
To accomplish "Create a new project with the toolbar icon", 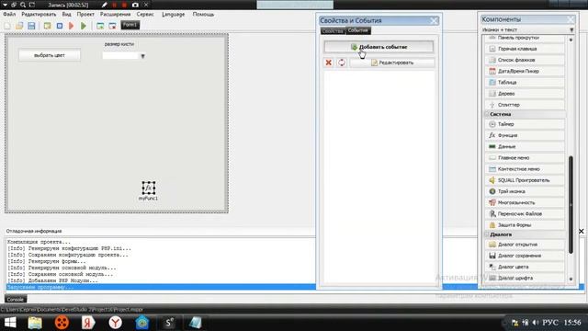I will (x=7, y=26).
